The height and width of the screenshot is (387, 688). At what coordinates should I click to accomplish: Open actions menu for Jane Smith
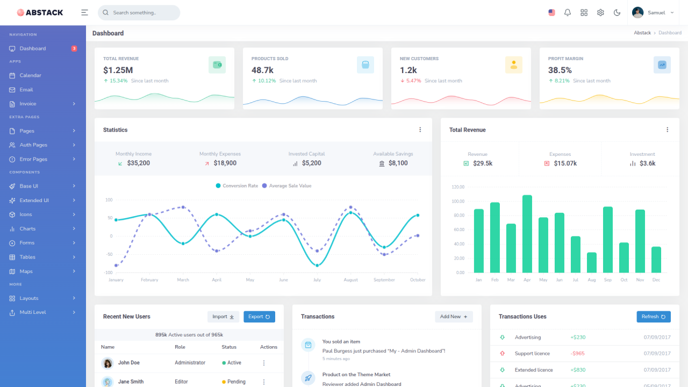click(x=264, y=382)
